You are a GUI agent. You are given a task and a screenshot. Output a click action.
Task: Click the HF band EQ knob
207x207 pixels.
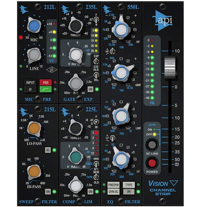(x=121, y=30)
